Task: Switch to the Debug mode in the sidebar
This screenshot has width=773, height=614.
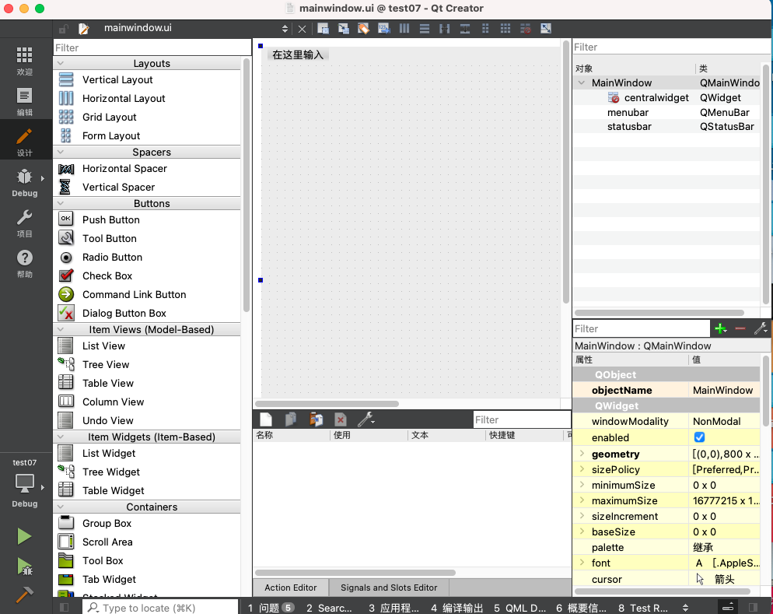Action: [x=24, y=183]
